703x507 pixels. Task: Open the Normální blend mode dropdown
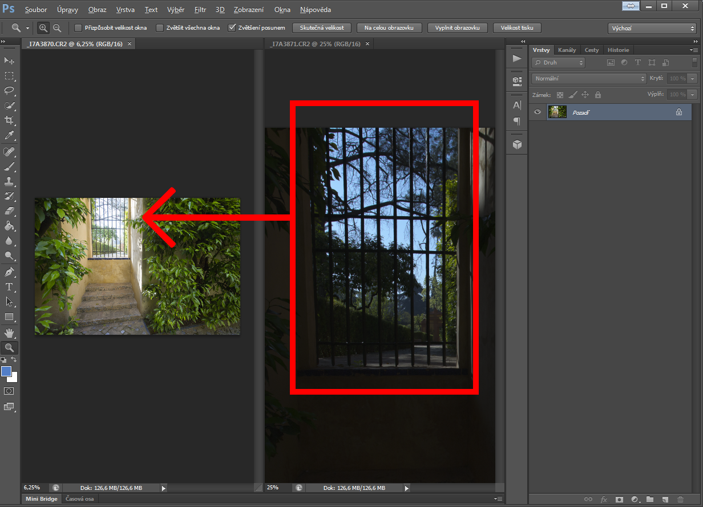tap(588, 79)
